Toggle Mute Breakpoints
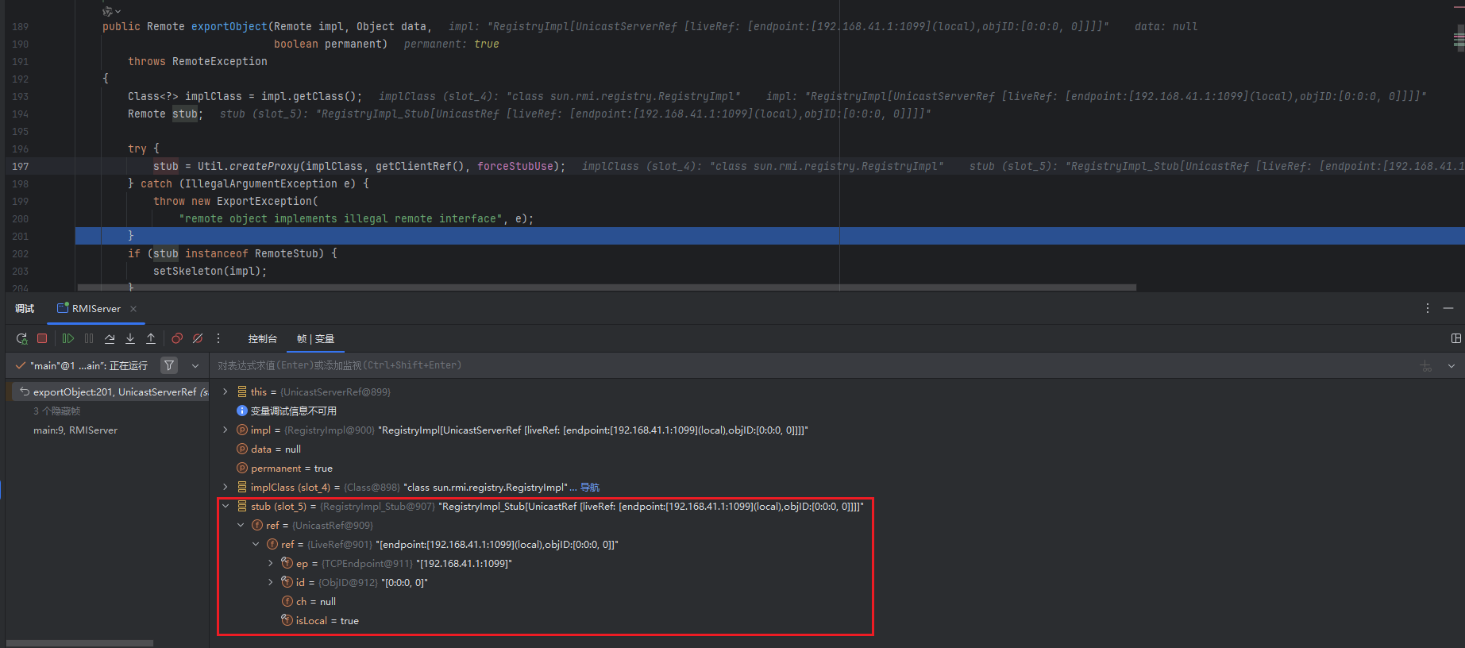This screenshot has height=648, width=1465. (x=198, y=338)
